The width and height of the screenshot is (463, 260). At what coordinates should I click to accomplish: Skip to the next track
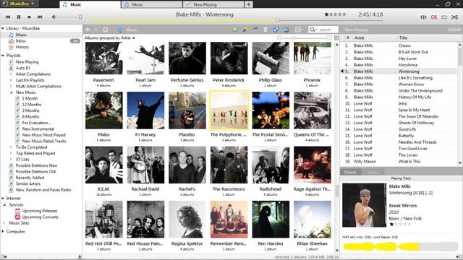[40, 17]
